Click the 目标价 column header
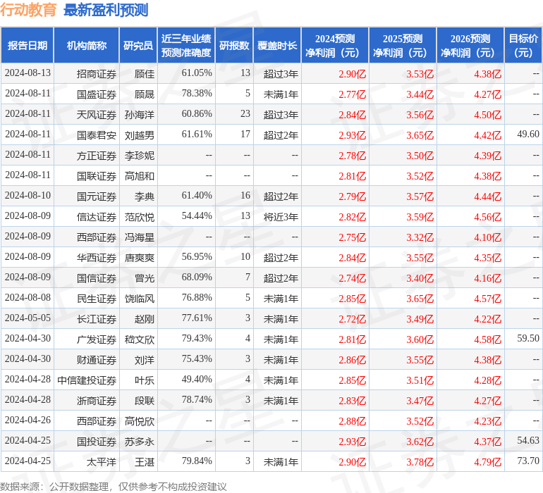543x493 pixels. (x=523, y=45)
